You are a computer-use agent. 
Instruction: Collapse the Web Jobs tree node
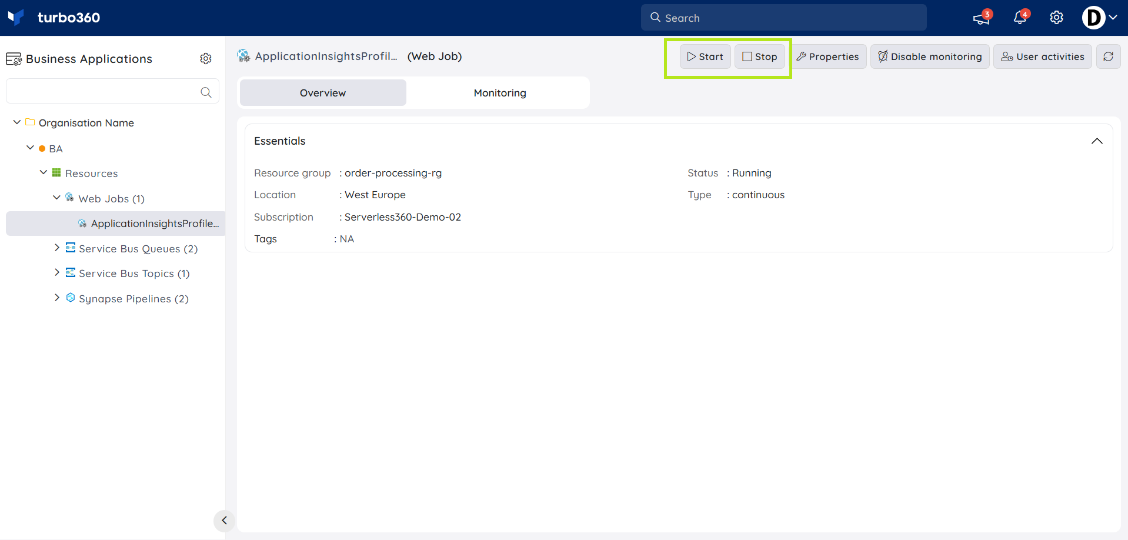pos(56,198)
